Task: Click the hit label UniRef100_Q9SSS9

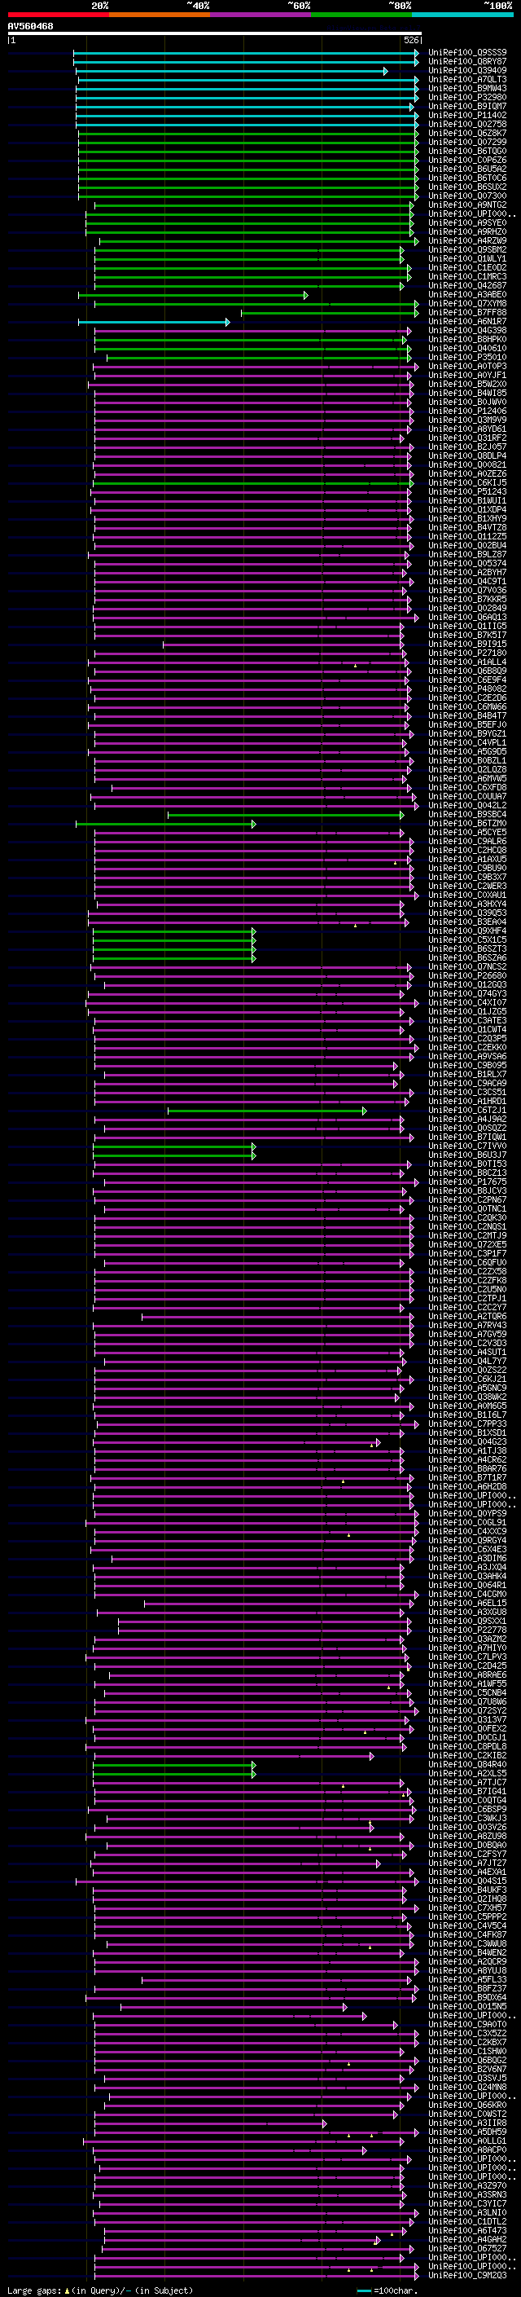Action: tap(467, 53)
